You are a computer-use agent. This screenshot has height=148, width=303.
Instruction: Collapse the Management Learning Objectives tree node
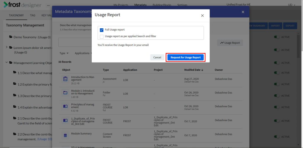tap(7, 63)
